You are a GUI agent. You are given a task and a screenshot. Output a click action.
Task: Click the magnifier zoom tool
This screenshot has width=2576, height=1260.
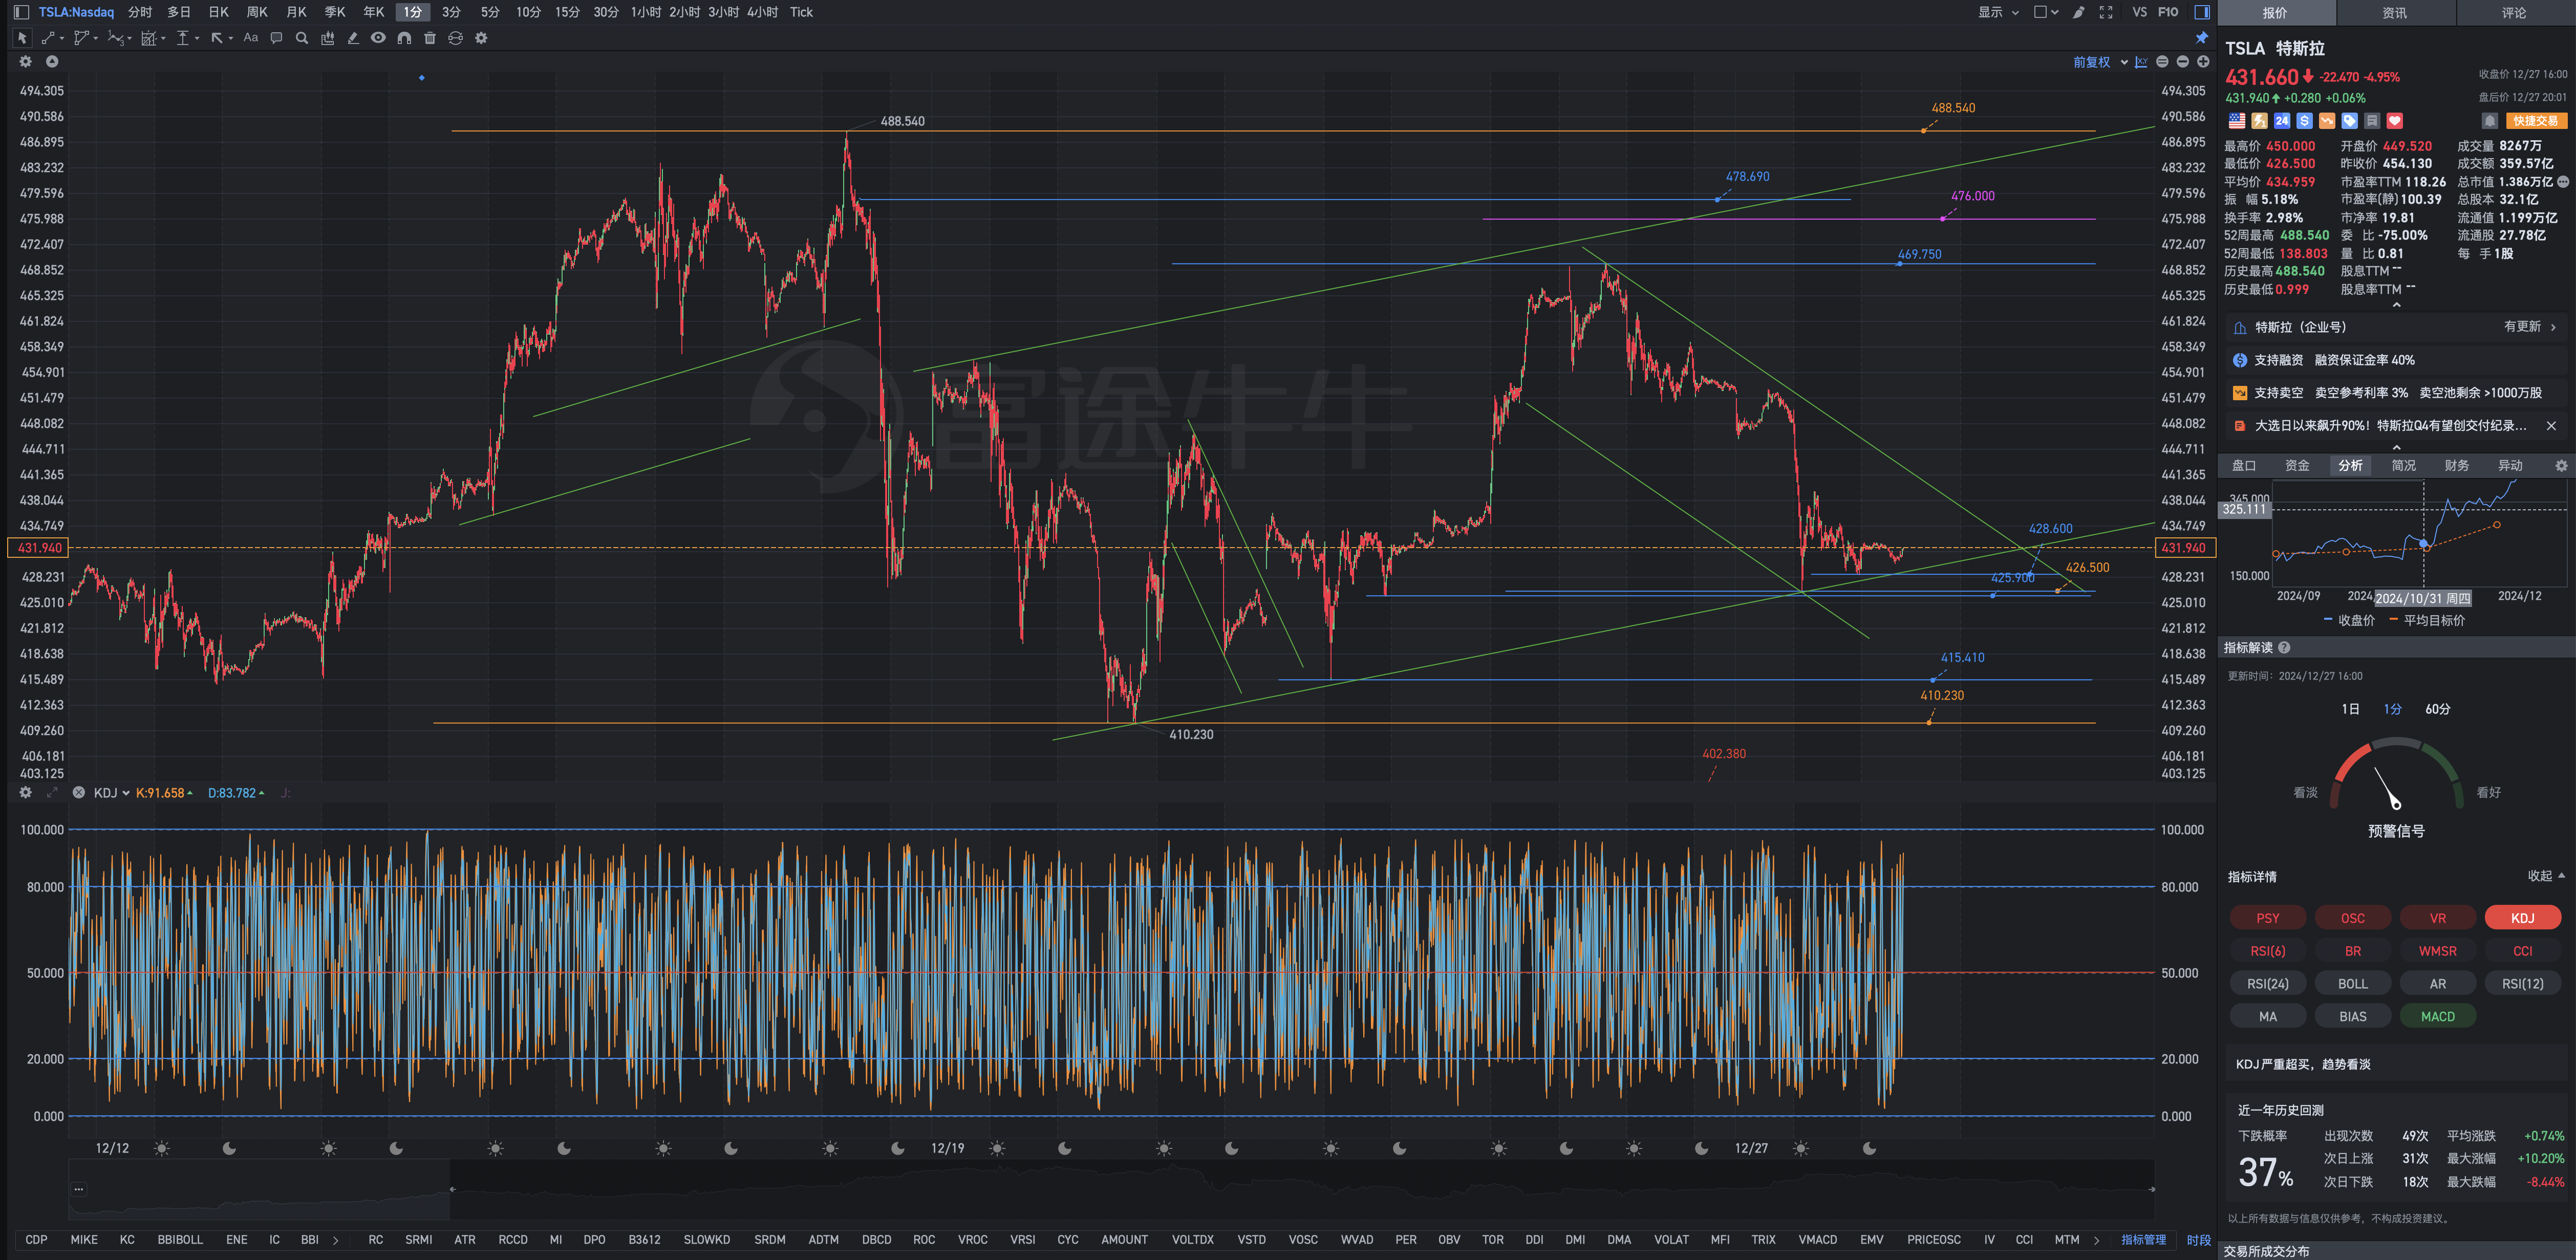point(301,38)
